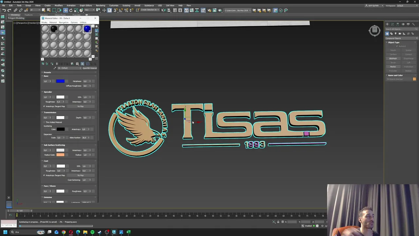
Task: Collapse the Object Type rollout
Action: tap(394, 42)
